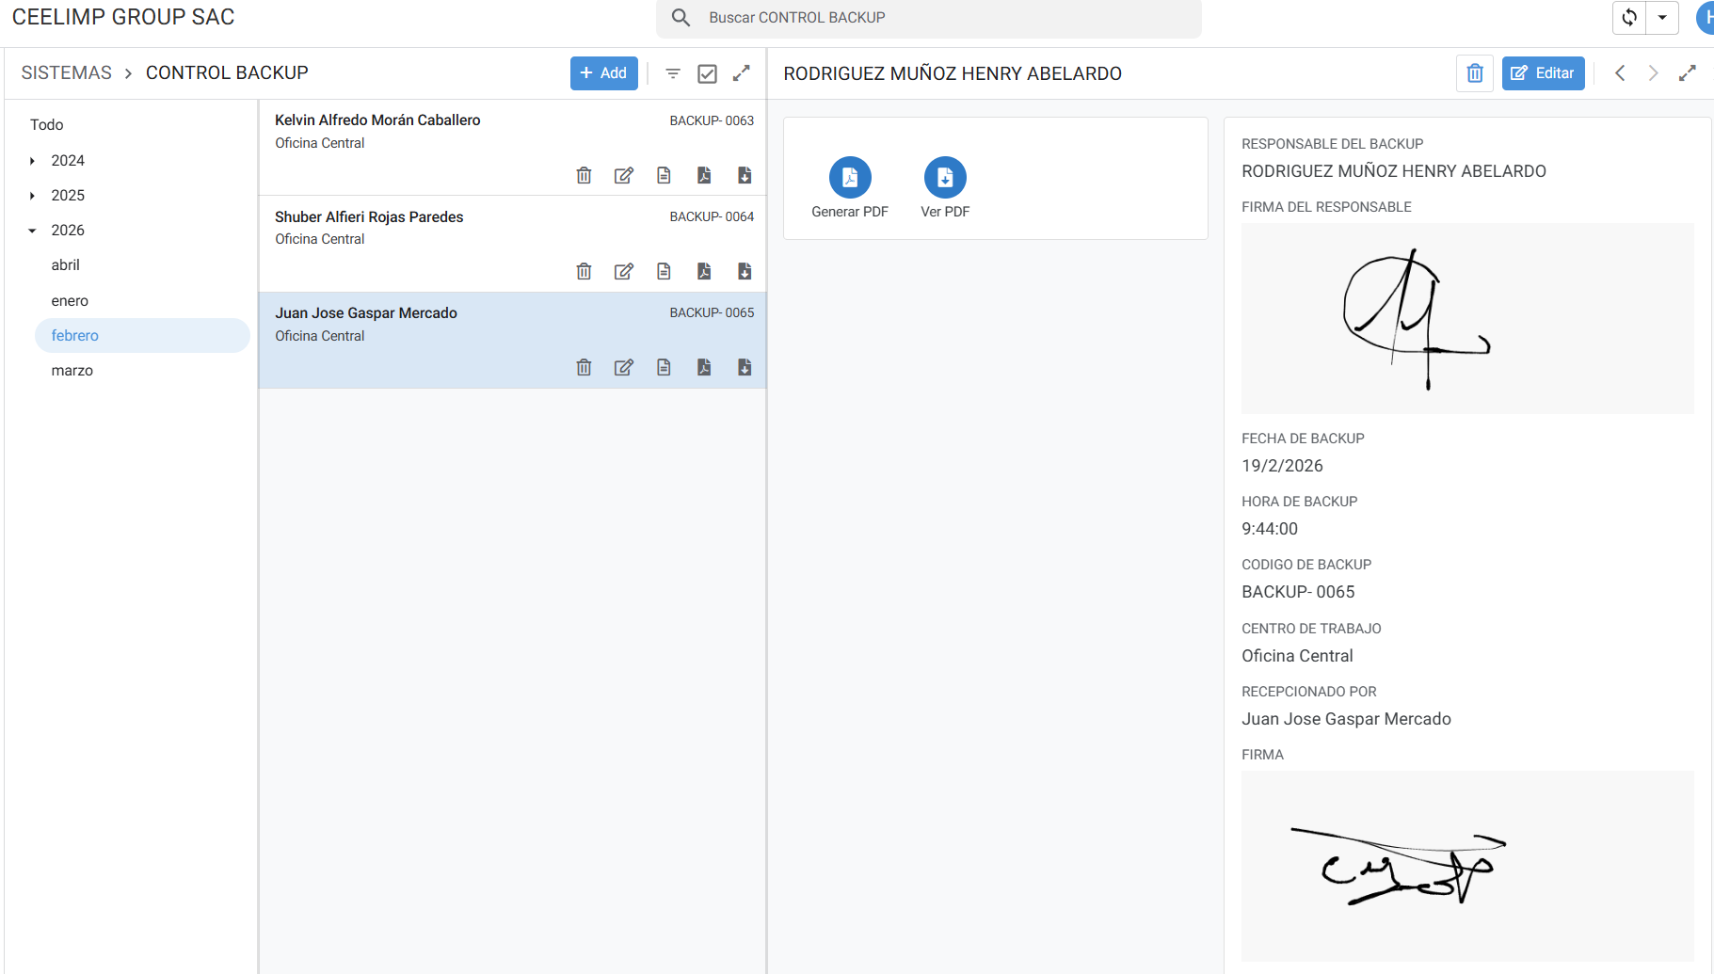The height and width of the screenshot is (974, 1714).
Task: Download icon in BACKUP- 0065 row
Action: [x=745, y=367]
